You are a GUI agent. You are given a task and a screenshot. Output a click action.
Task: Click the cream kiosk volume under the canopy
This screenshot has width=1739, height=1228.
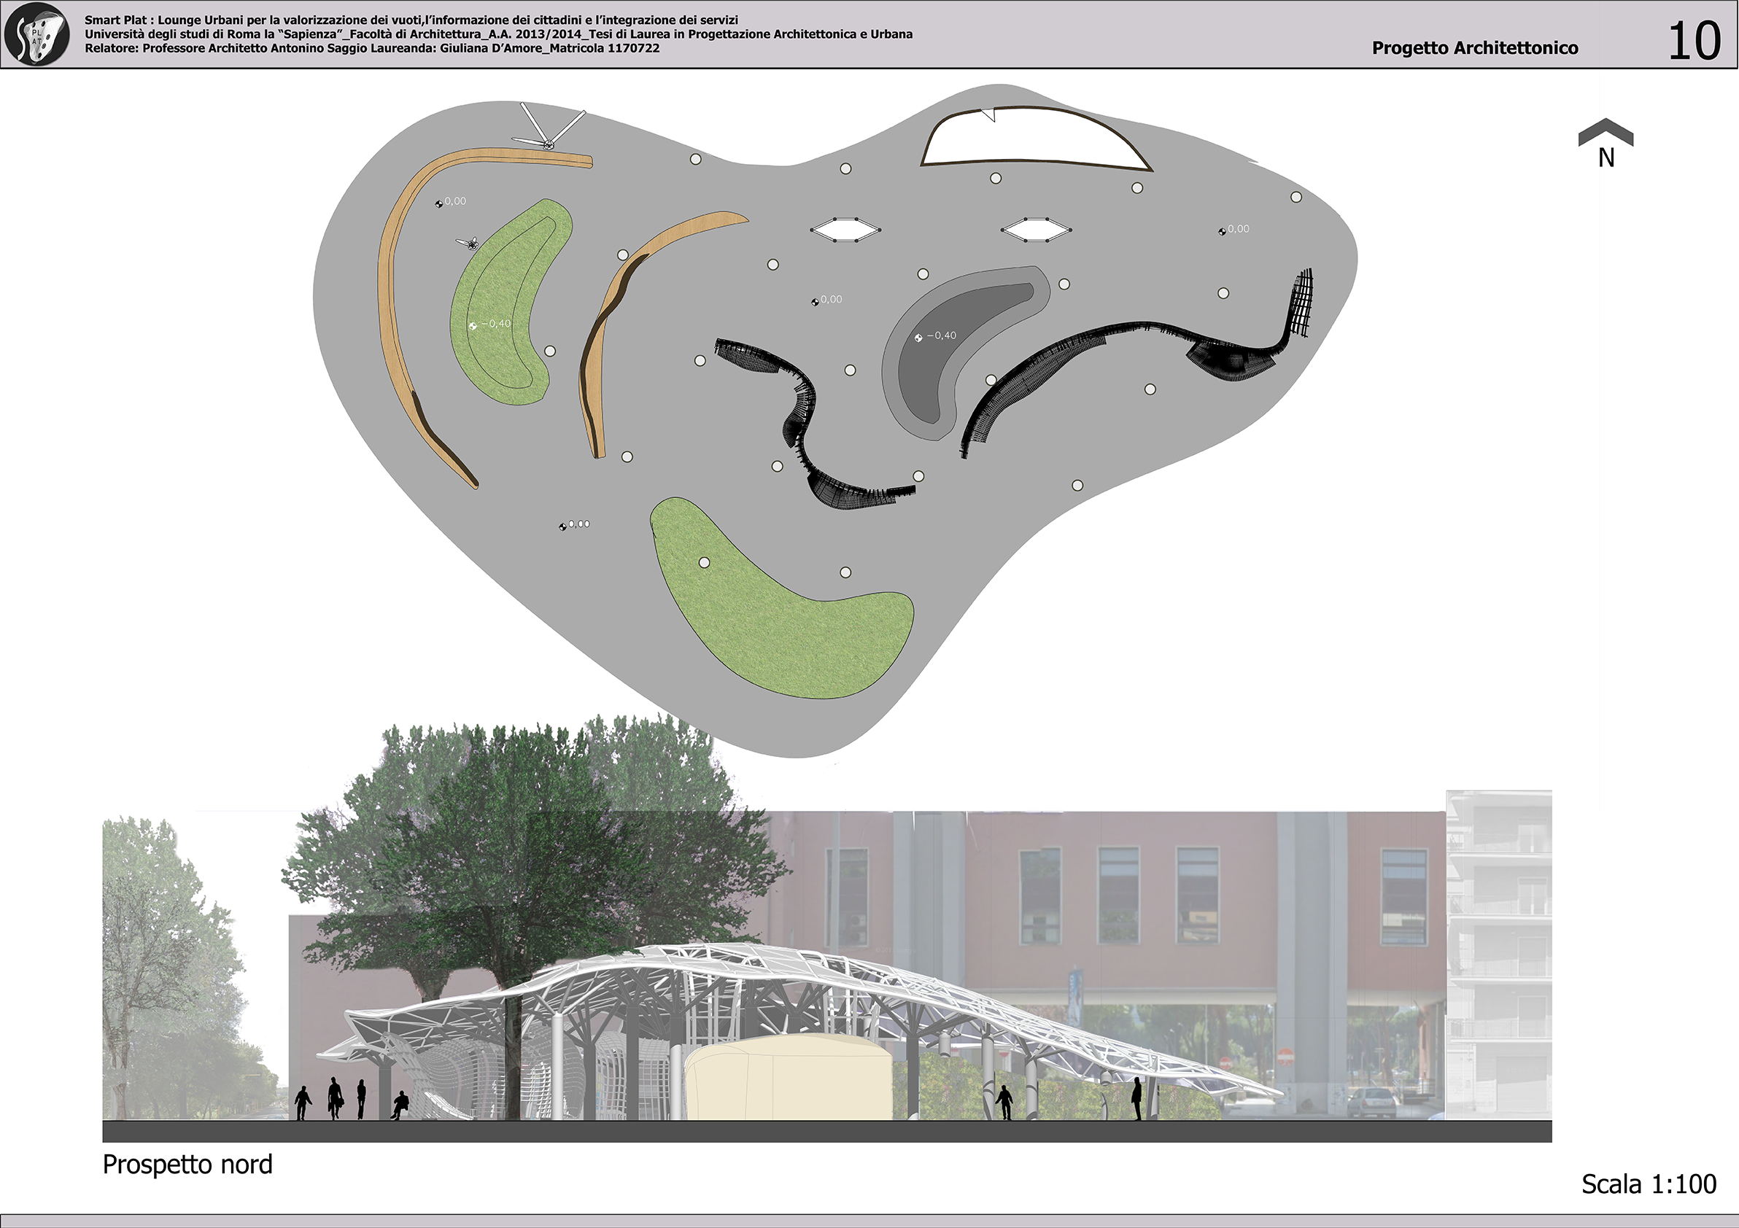tap(788, 1079)
